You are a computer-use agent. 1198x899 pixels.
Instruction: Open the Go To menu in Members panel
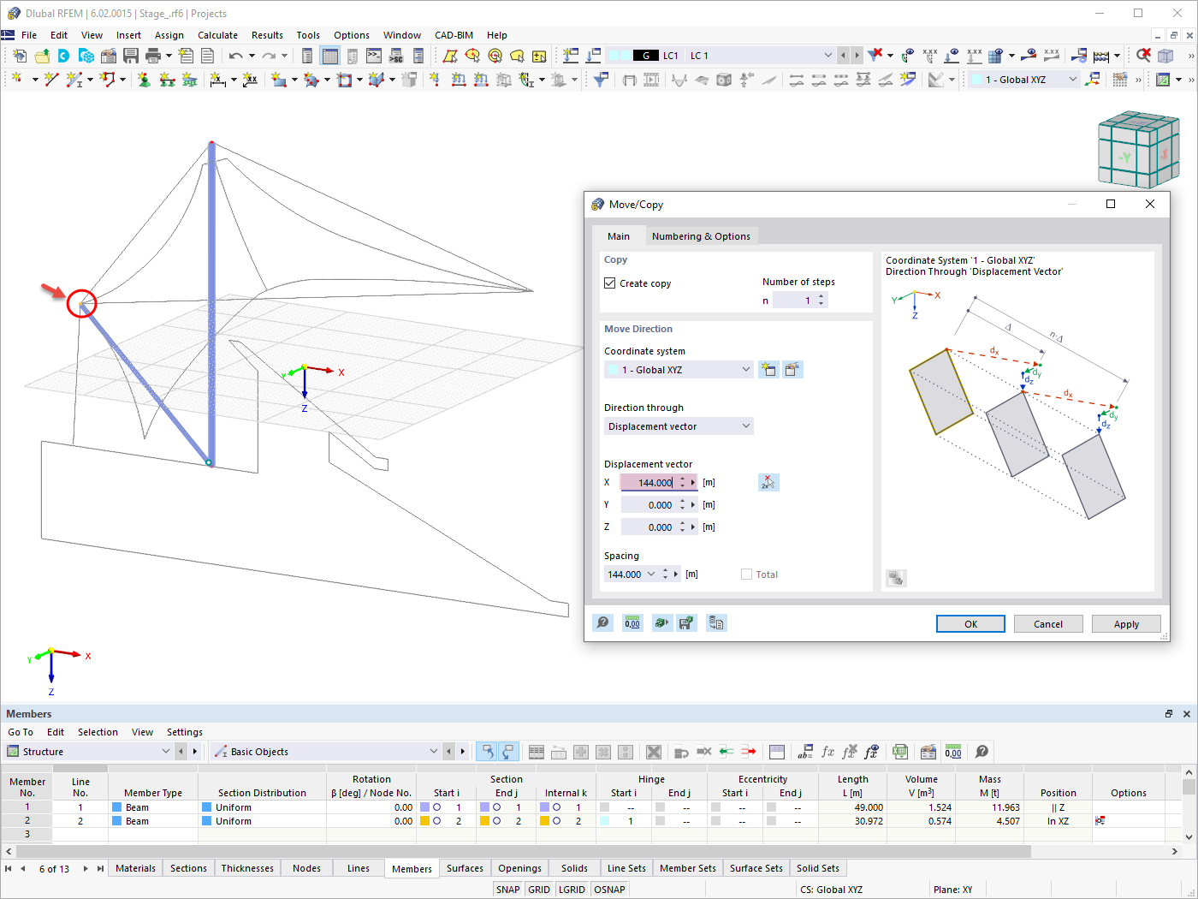point(21,732)
